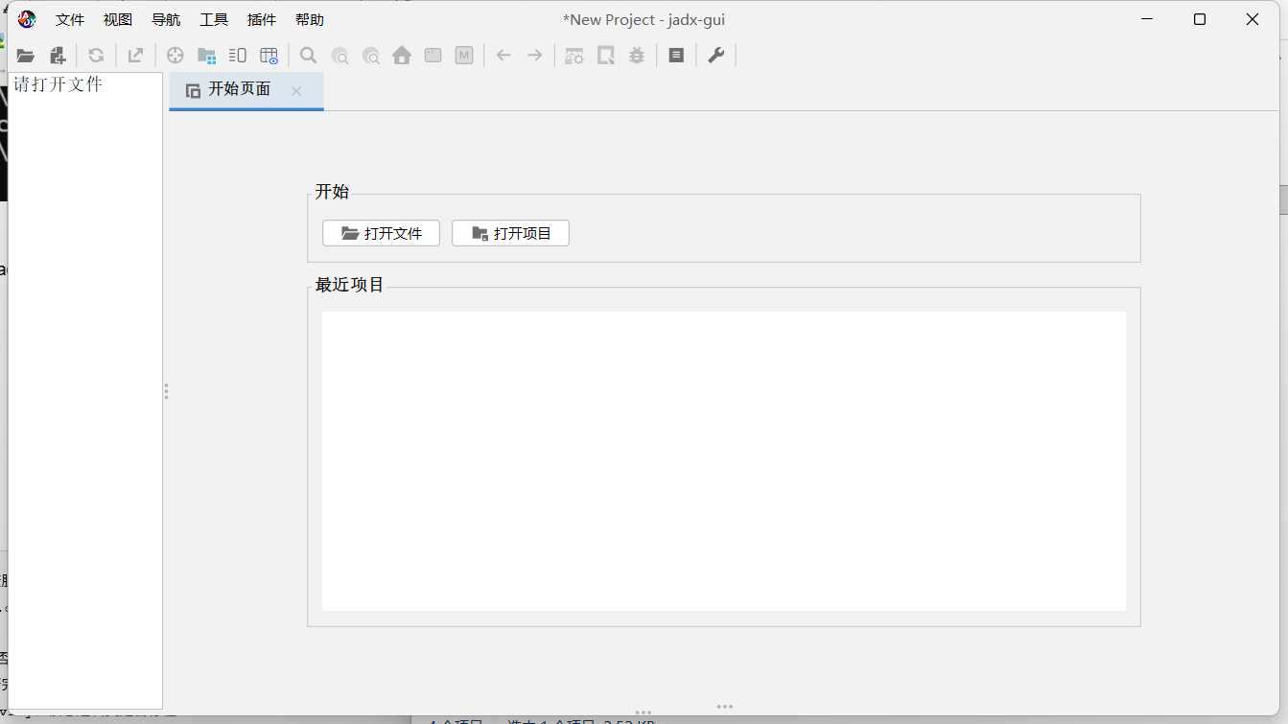1288x724 pixels.
Task: Click the Quark engine icon
Action: coord(606,56)
